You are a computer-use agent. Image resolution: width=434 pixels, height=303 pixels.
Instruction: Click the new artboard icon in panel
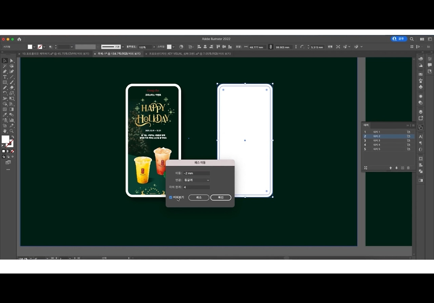pos(402,168)
